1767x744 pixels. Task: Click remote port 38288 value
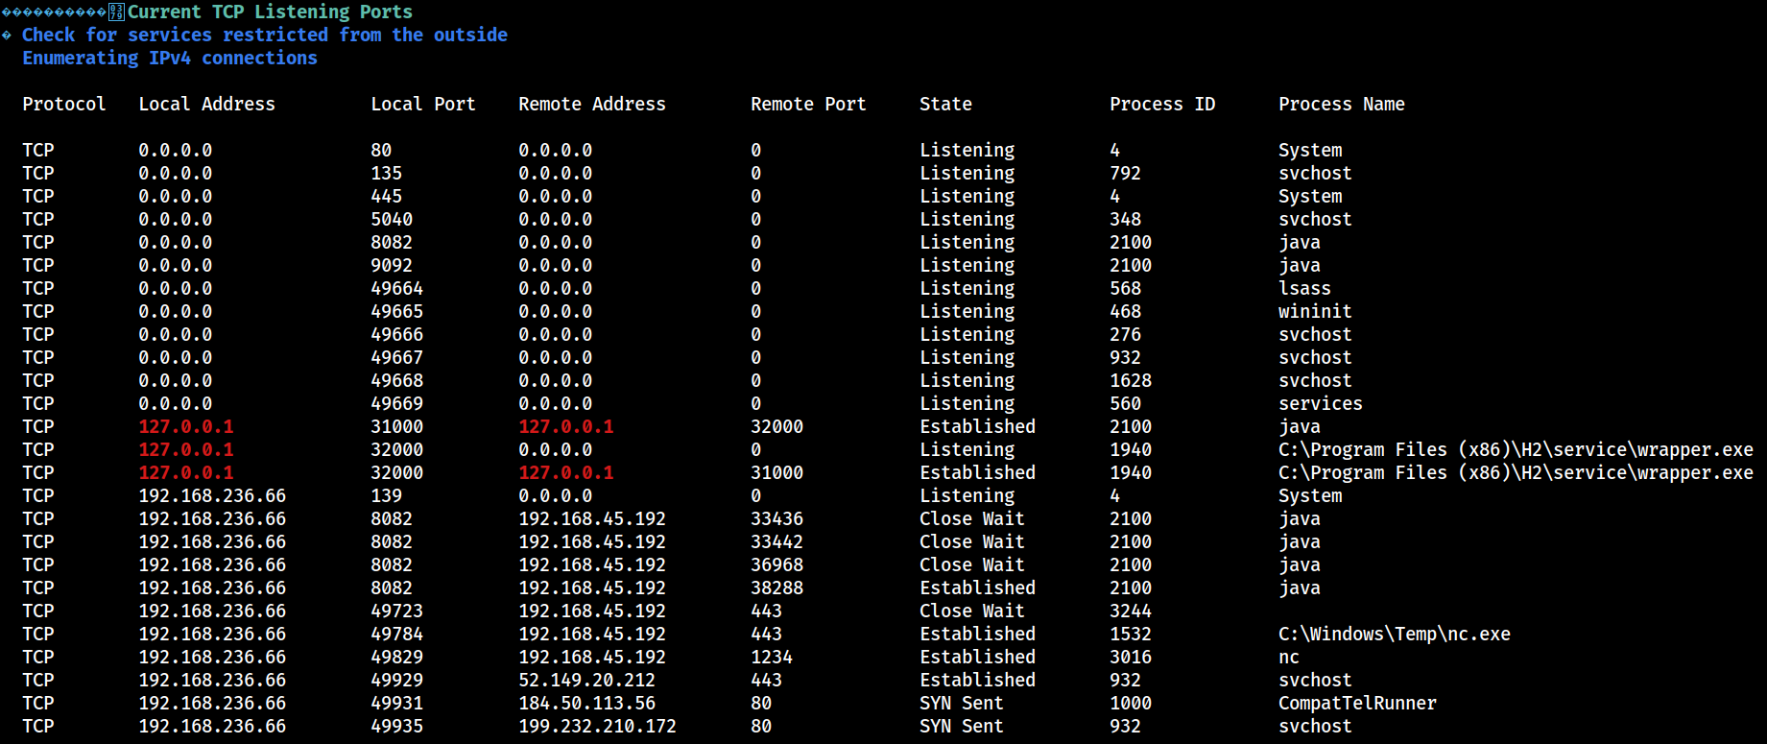pos(777,588)
